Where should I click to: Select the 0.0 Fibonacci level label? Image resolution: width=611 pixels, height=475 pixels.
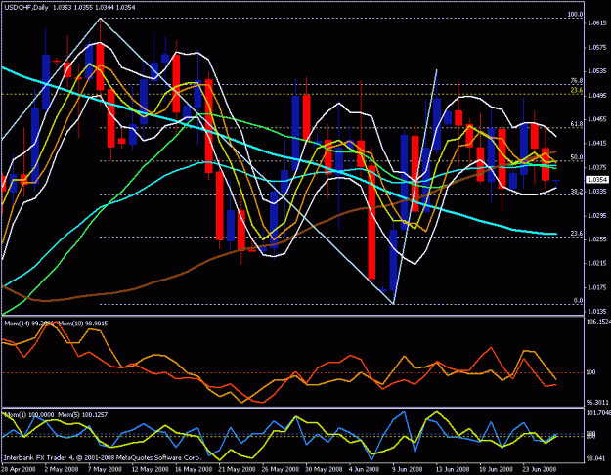(579, 300)
